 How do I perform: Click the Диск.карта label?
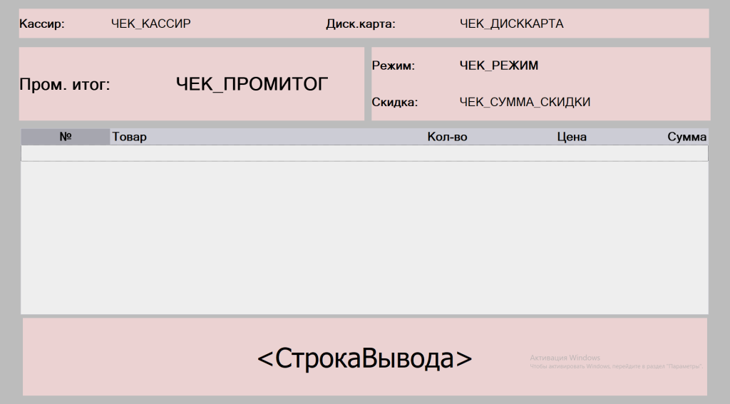click(x=360, y=24)
